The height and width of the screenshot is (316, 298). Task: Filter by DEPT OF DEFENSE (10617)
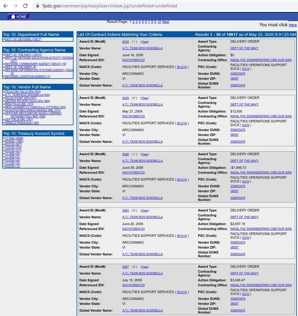click(x=23, y=39)
